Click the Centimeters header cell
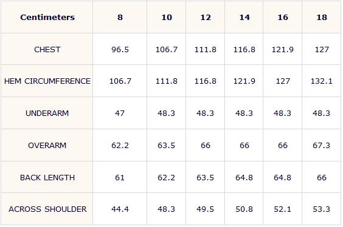 click(x=47, y=17)
